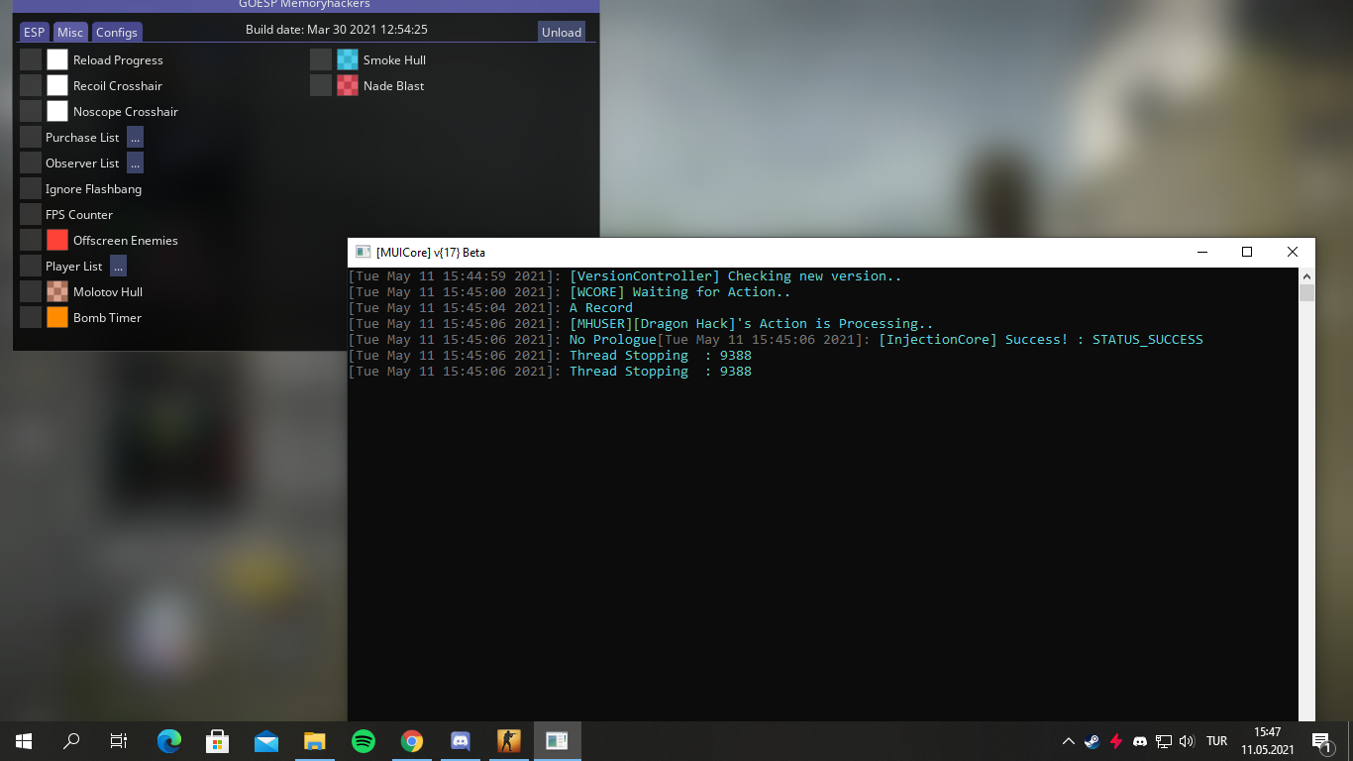Open the Molotov Hull color swatch

pyautogui.click(x=57, y=291)
